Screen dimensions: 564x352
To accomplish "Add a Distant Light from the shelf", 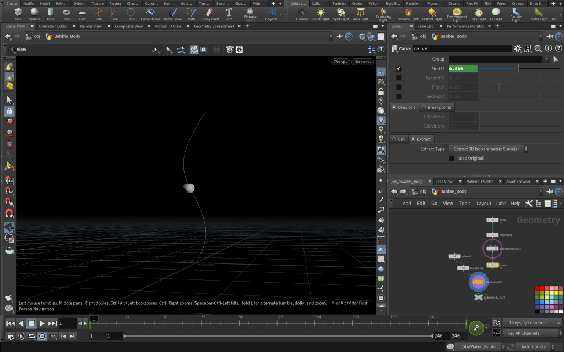I will point(432,14).
